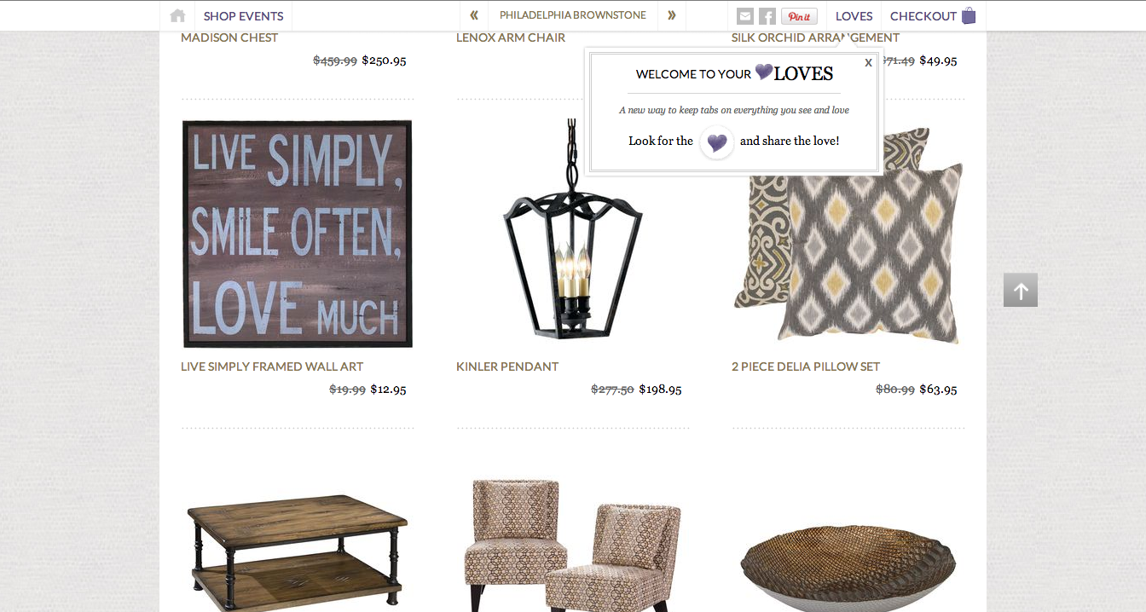Click the Live Simply wall art image

coord(298,234)
